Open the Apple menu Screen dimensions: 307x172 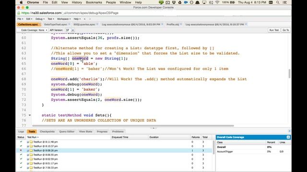pos(21,2)
